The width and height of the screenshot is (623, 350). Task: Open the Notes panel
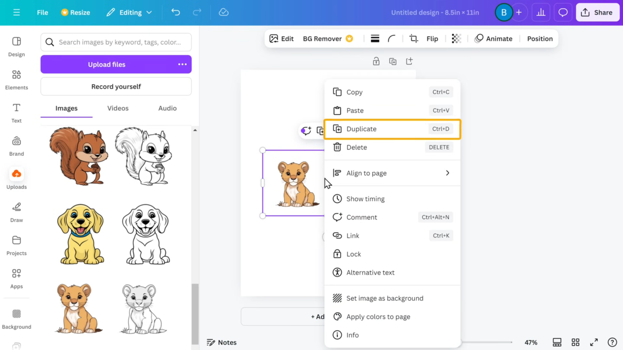[221, 342]
